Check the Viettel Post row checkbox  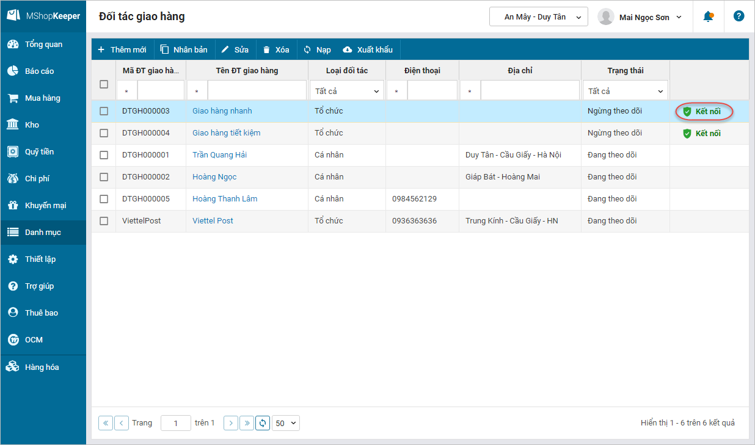tap(104, 221)
